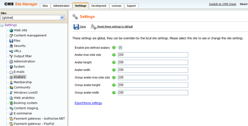Go to the Licenses tab
This screenshot has height=126, width=248.
click(117, 6)
